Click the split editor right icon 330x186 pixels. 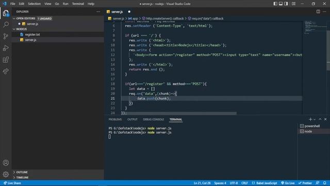click(318, 11)
